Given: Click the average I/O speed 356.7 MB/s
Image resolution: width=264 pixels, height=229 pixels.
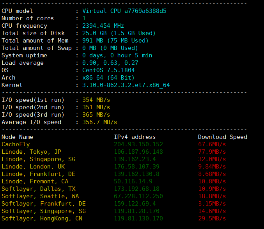Looking at the screenshot, I should click(99, 122).
